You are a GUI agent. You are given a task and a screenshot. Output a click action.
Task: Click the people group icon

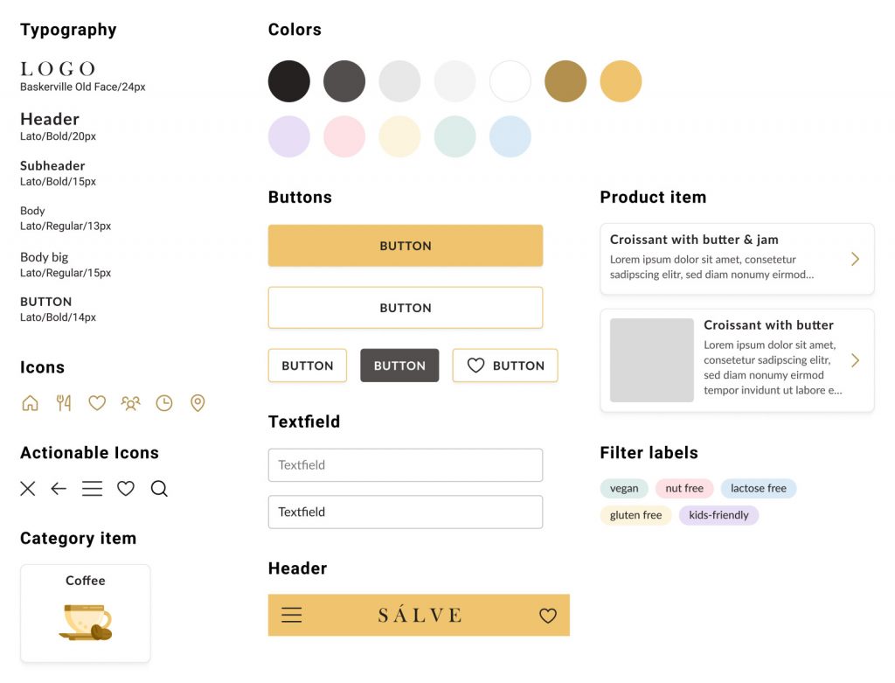coord(130,403)
